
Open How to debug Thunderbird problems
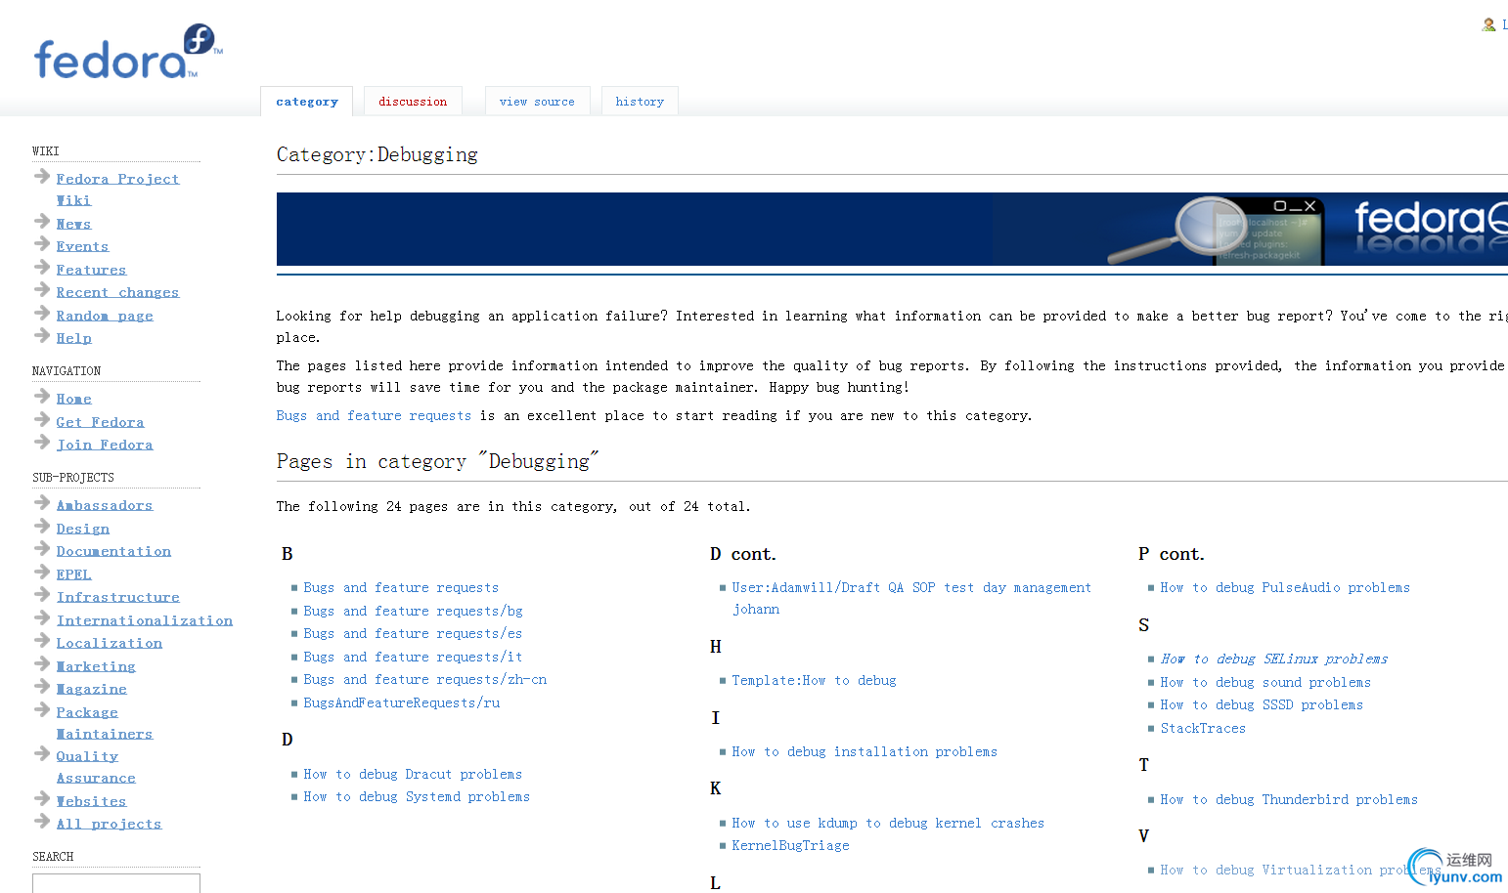[x=1289, y=799]
